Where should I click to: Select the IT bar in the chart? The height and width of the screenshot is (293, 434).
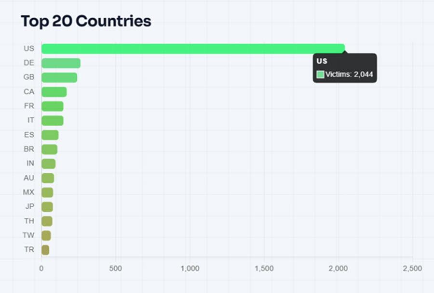pyautogui.click(x=52, y=121)
